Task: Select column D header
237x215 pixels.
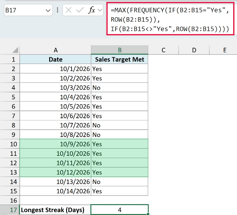Action: 194,50
